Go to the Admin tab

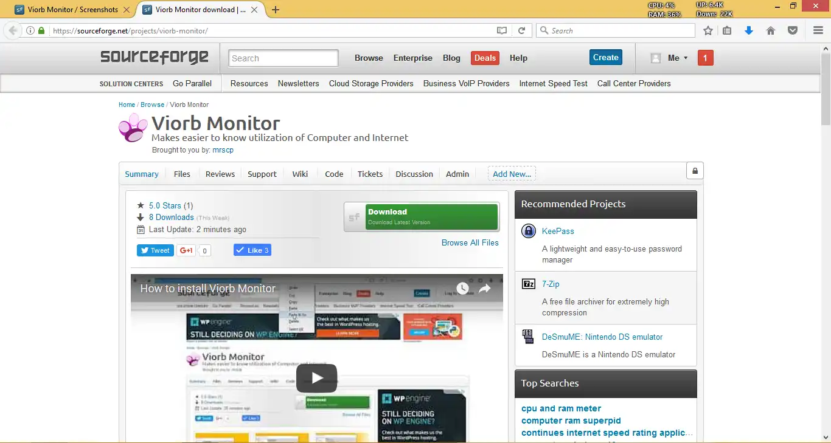click(x=457, y=174)
